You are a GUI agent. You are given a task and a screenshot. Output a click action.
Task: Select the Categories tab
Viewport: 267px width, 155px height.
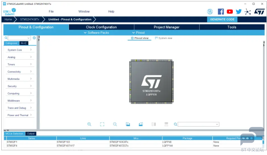[x=11, y=43]
